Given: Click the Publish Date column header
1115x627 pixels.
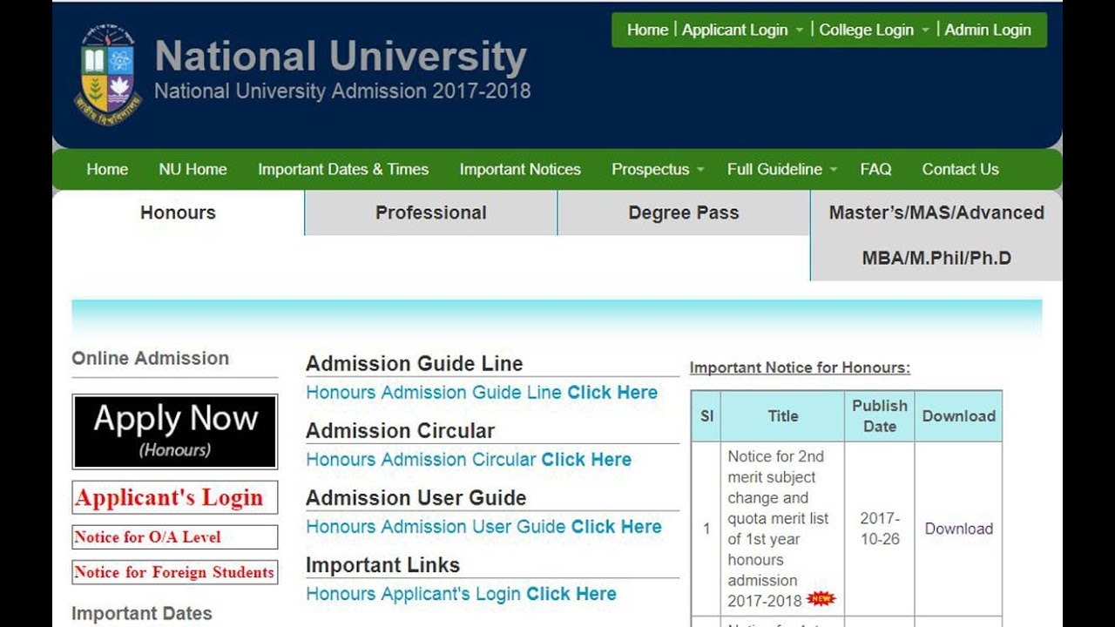Looking at the screenshot, I should point(879,416).
